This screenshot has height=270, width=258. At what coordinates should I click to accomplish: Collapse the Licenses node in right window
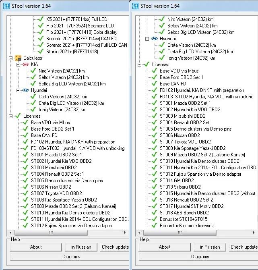click(139, 64)
